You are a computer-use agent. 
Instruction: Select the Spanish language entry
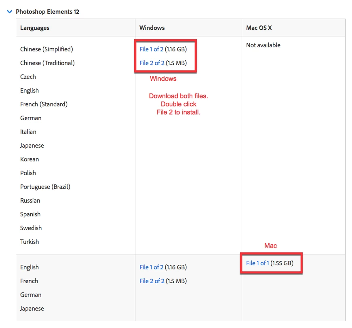30,214
